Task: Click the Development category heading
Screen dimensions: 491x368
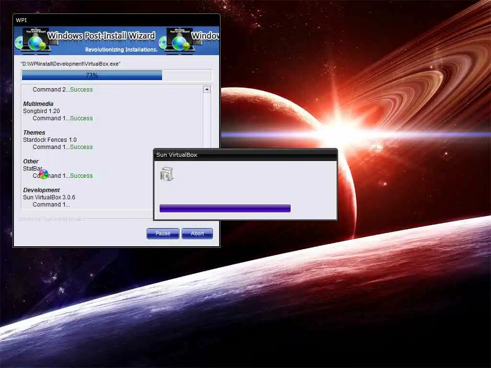Action: 41,190
